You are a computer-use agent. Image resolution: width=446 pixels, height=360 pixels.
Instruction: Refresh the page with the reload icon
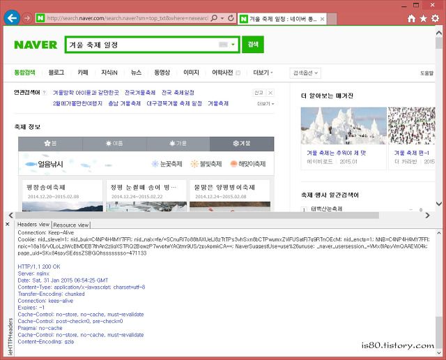[x=231, y=18]
